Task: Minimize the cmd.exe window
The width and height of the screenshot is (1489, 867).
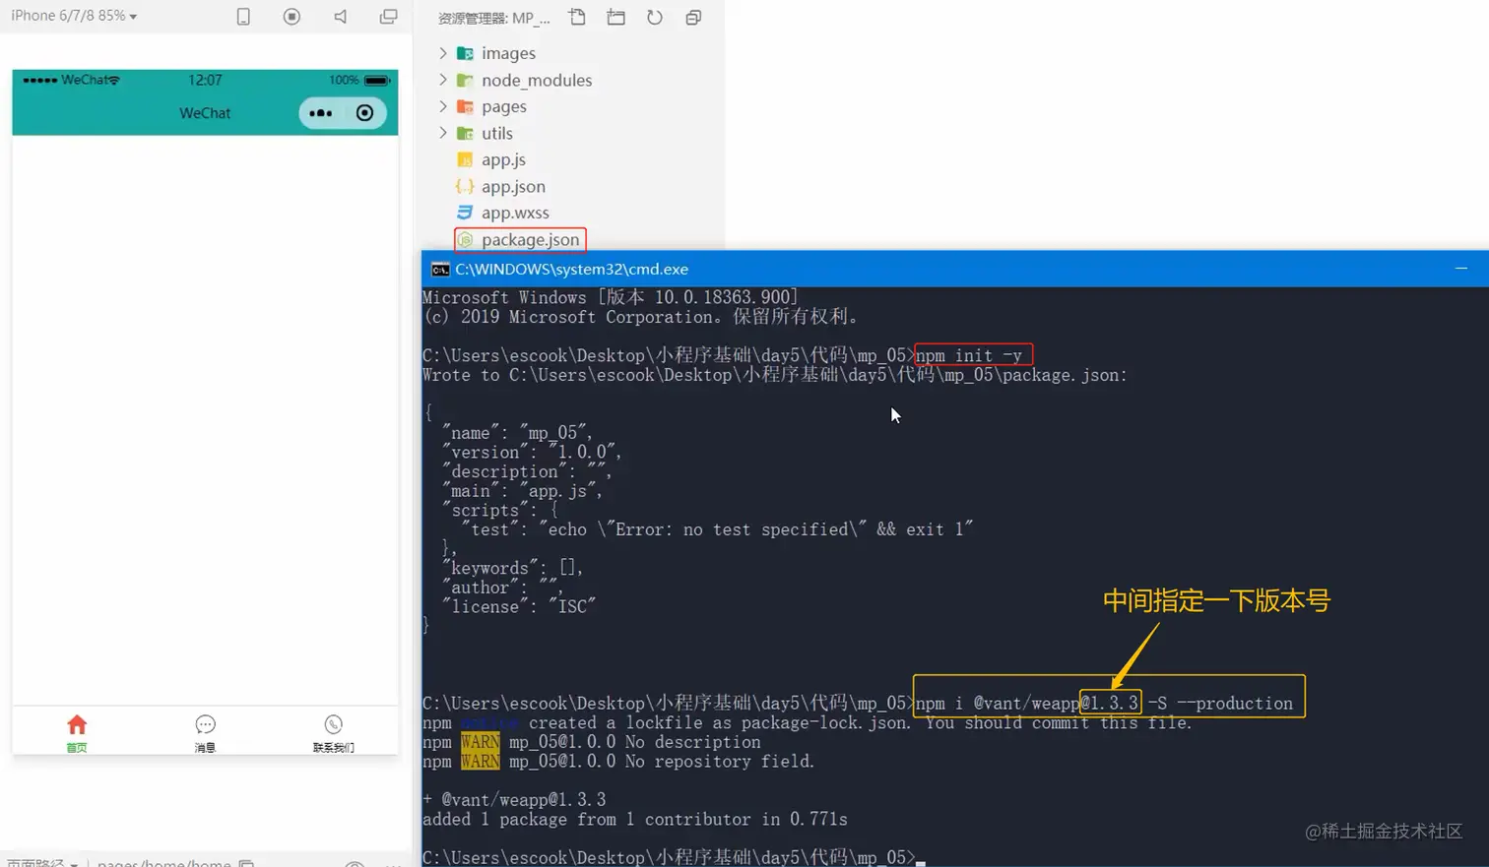Action: pyautogui.click(x=1461, y=269)
